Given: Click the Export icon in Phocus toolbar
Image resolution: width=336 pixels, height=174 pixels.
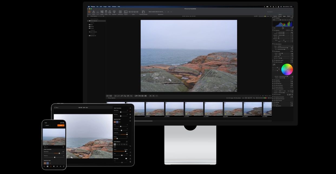Looking at the screenshot, I should pos(94,12).
